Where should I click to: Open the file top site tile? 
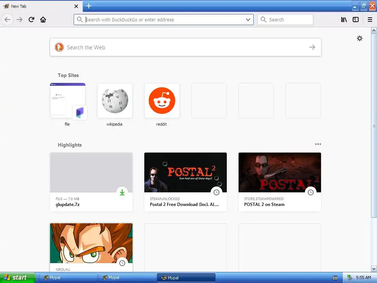pyautogui.click(x=68, y=101)
